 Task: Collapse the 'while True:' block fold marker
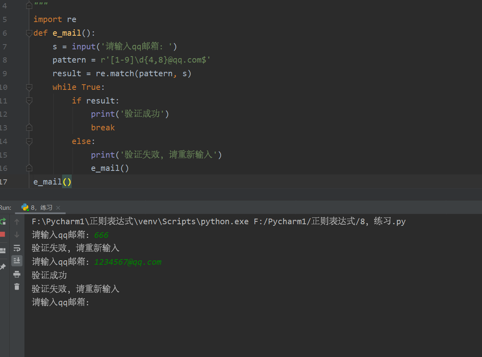(29, 87)
